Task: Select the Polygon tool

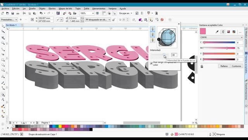Action: [x=3, y=70]
